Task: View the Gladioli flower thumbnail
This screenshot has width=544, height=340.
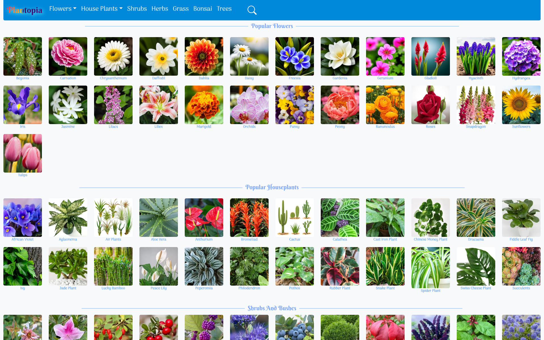Action: click(431, 56)
